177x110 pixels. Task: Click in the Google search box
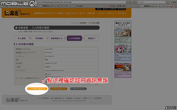151,2
